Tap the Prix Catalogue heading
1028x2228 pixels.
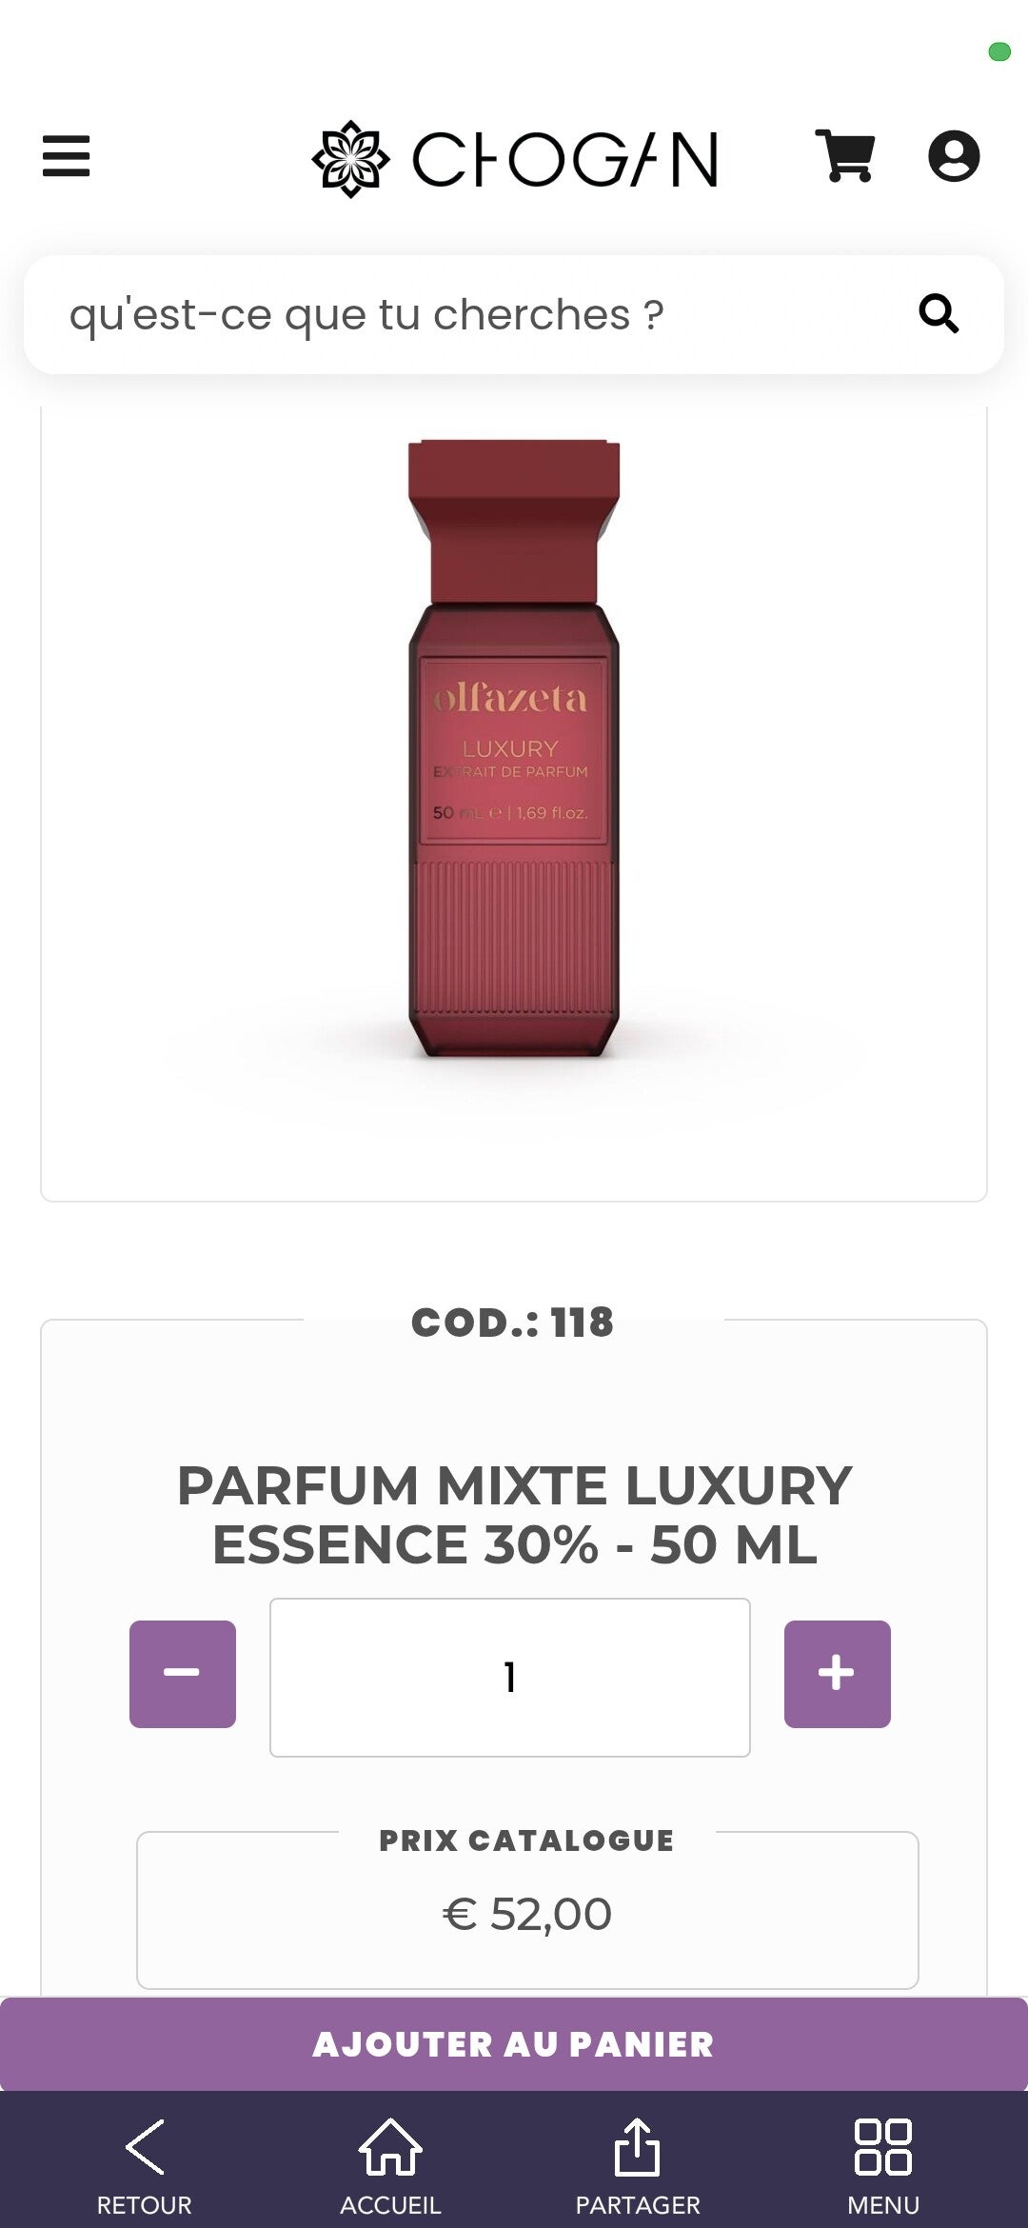coord(527,1840)
